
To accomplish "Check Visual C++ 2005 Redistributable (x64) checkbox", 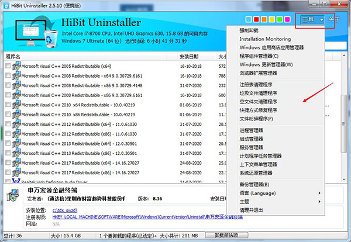I will click(8, 65).
